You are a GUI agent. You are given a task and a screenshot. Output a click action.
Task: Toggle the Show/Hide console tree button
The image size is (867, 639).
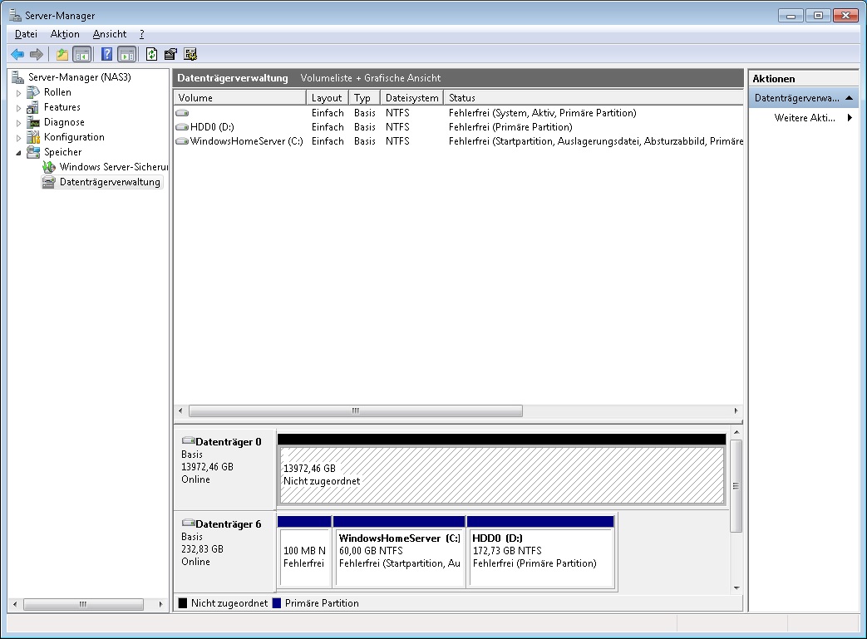coord(81,54)
